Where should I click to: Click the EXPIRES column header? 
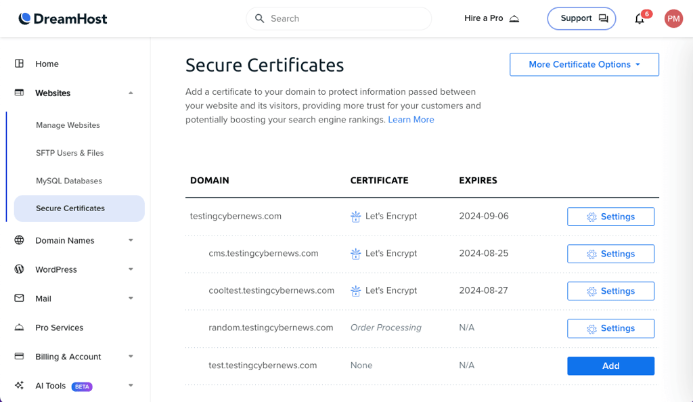point(478,180)
